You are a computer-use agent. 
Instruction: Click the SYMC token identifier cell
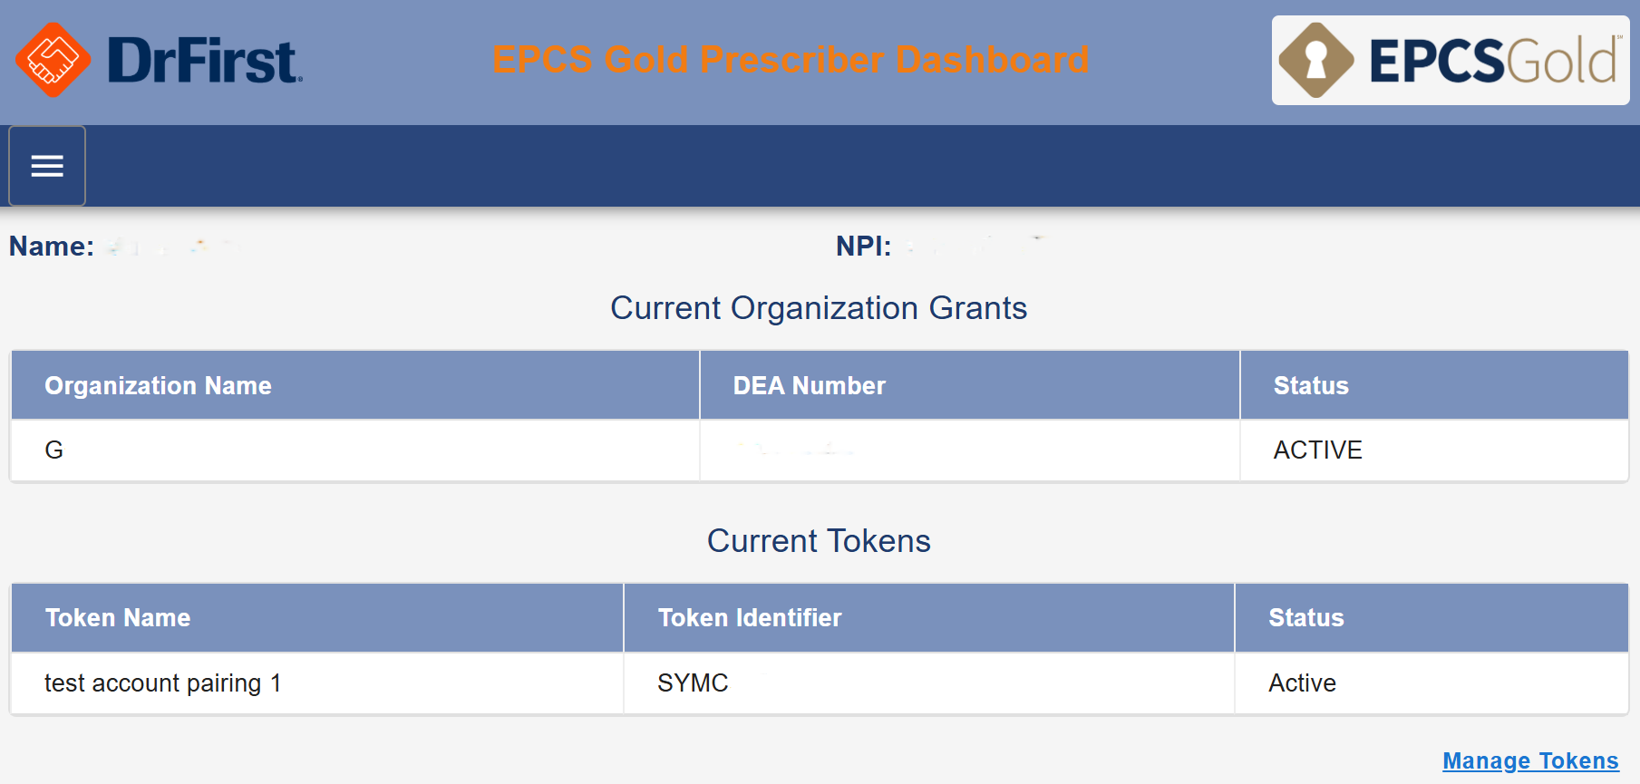[x=693, y=683]
